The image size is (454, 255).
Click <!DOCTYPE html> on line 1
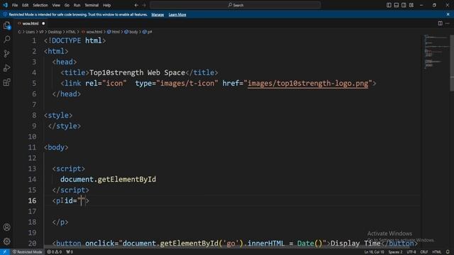pos(74,40)
